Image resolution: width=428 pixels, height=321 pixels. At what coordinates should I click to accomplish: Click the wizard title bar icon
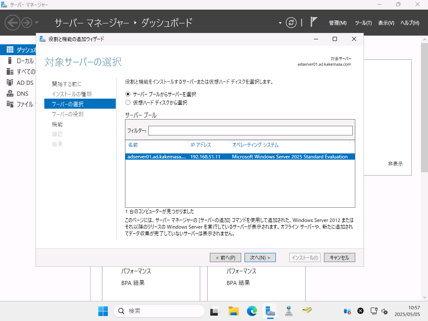[x=43, y=39]
